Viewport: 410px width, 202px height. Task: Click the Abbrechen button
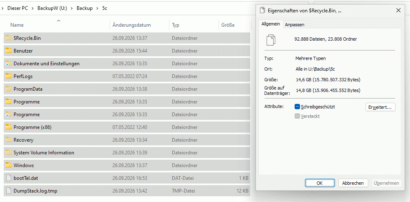(x=353, y=183)
